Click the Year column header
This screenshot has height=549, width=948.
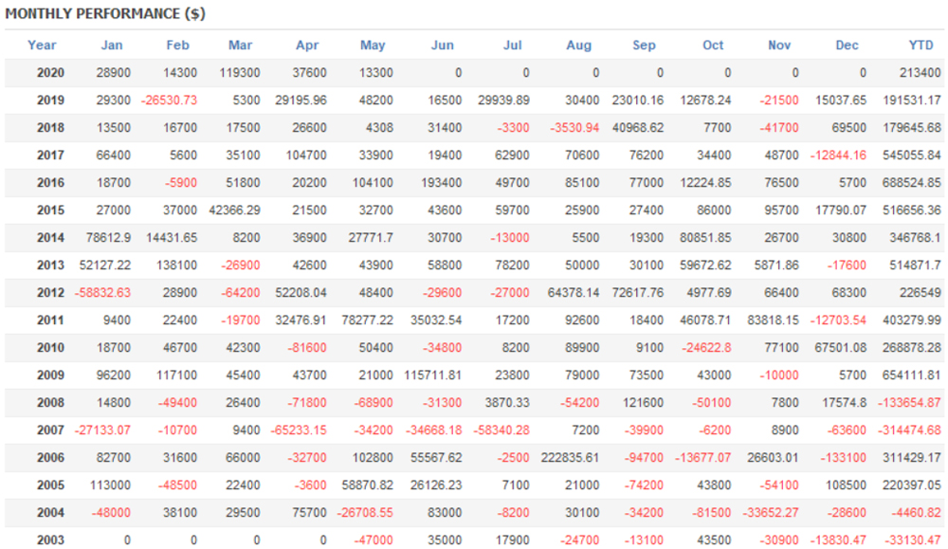click(42, 45)
